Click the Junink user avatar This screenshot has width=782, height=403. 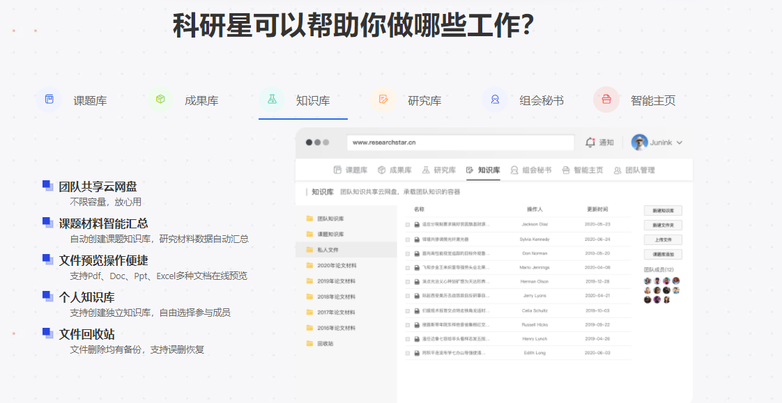[x=639, y=143]
